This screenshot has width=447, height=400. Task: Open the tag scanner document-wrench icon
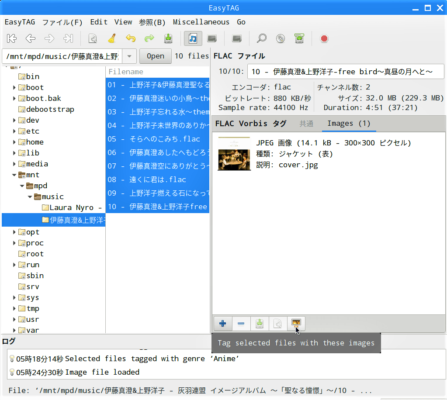[x=93, y=38]
